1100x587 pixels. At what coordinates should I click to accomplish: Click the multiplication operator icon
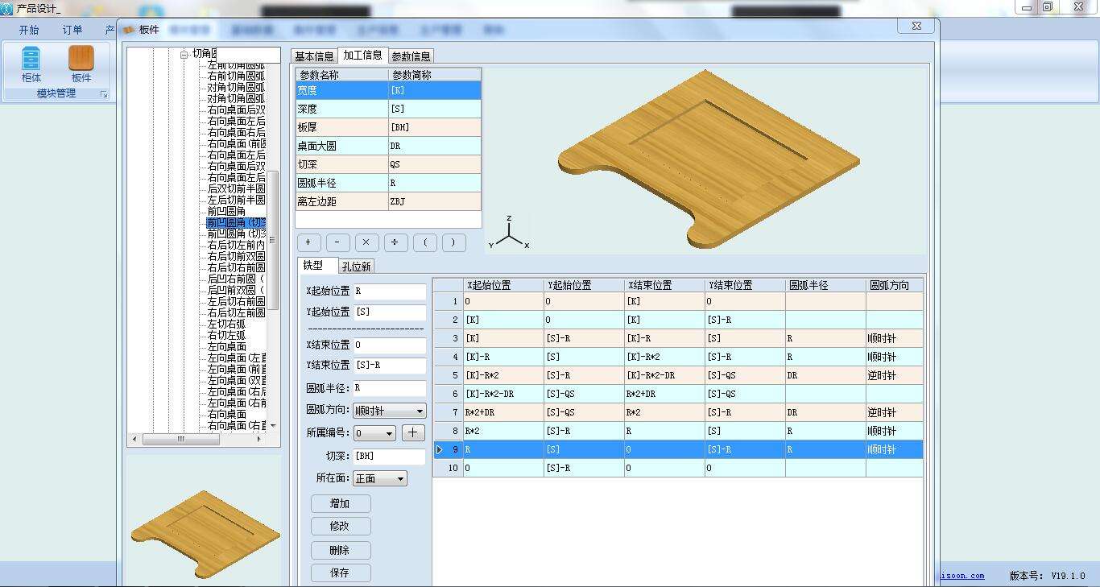click(366, 242)
